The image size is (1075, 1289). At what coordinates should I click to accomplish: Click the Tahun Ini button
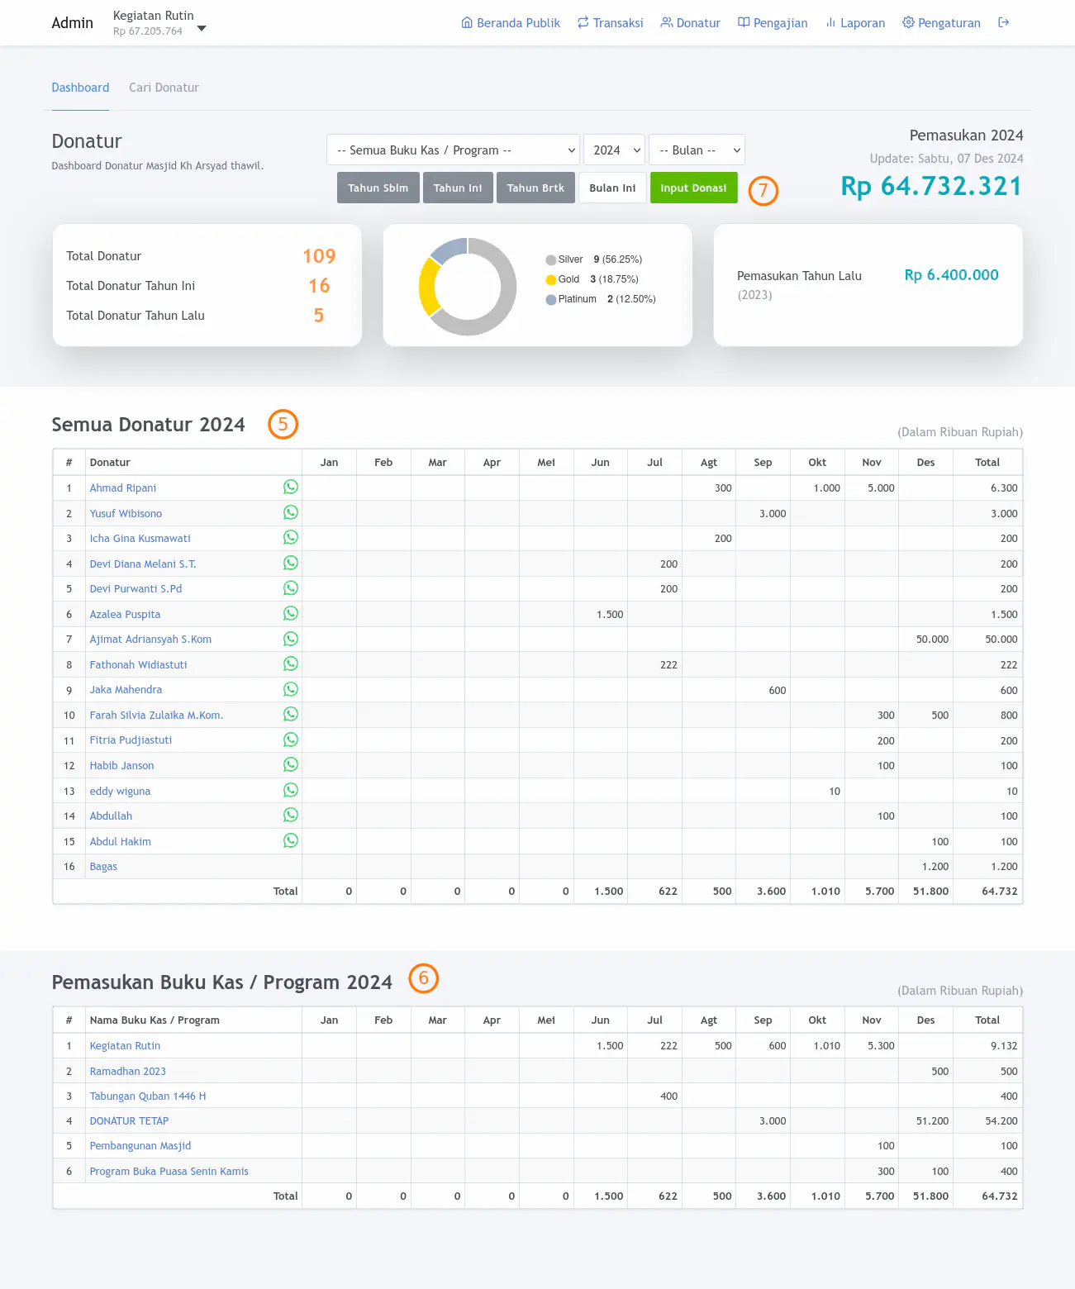point(458,188)
